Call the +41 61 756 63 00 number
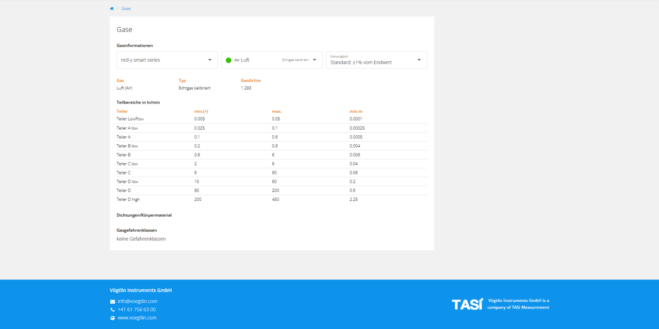This screenshot has width=659, height=329. coord(137,309)
